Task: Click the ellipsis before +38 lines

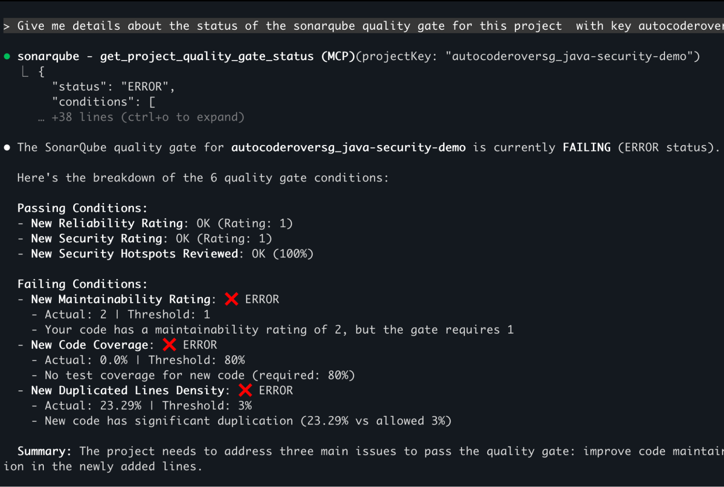Action: click(x=41, y=118)
